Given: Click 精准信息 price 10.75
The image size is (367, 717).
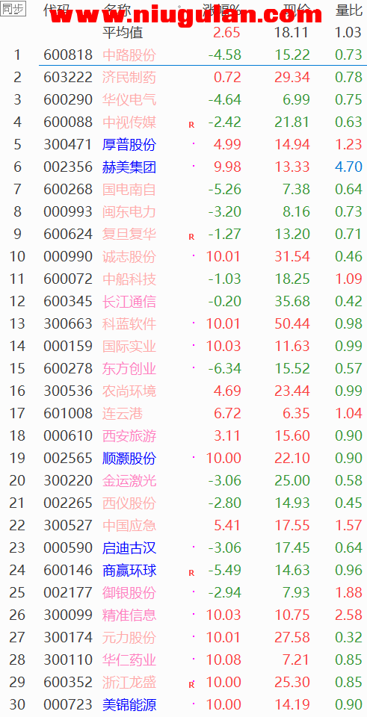Looking at the screenshot, I should tap(292, 615).
